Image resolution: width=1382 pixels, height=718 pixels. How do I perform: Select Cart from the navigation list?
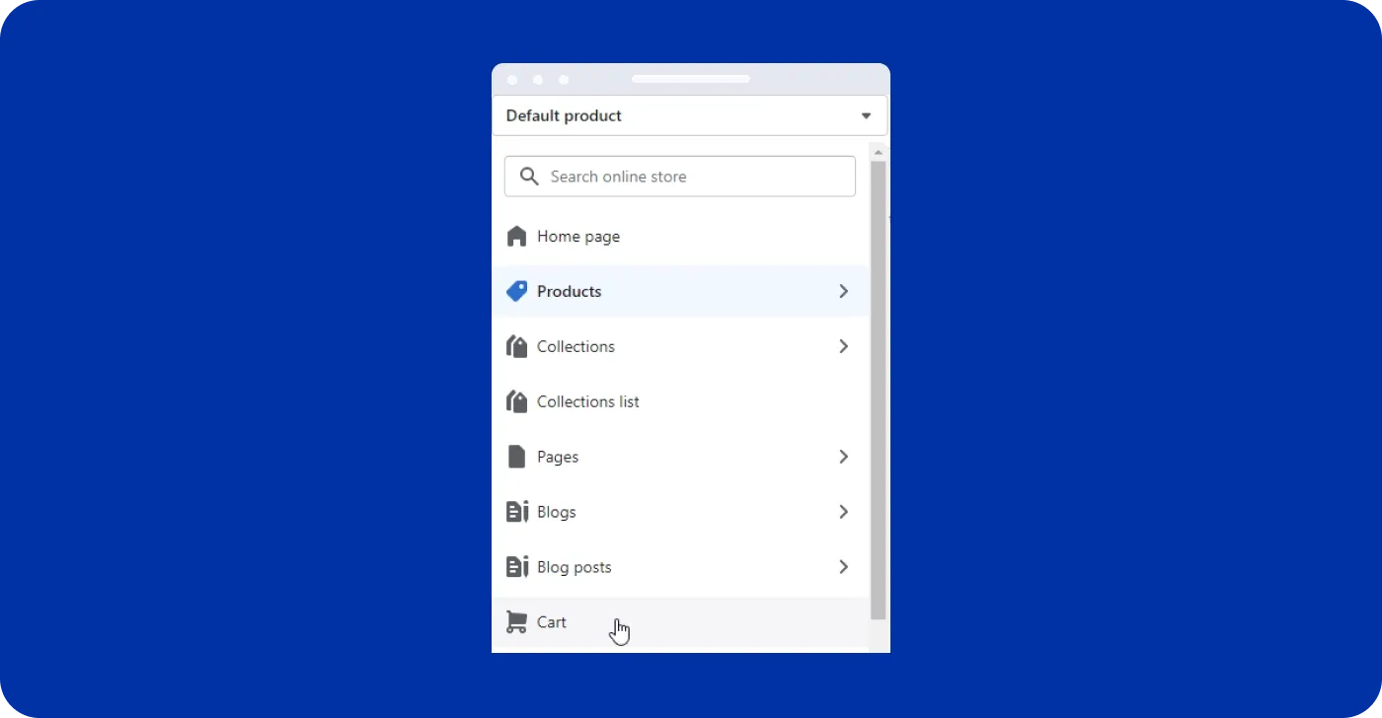point(551,621)
